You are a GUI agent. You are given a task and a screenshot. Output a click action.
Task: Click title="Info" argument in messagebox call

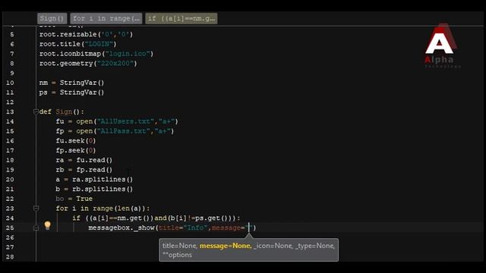pyautogui.click(x=183, y=227)
